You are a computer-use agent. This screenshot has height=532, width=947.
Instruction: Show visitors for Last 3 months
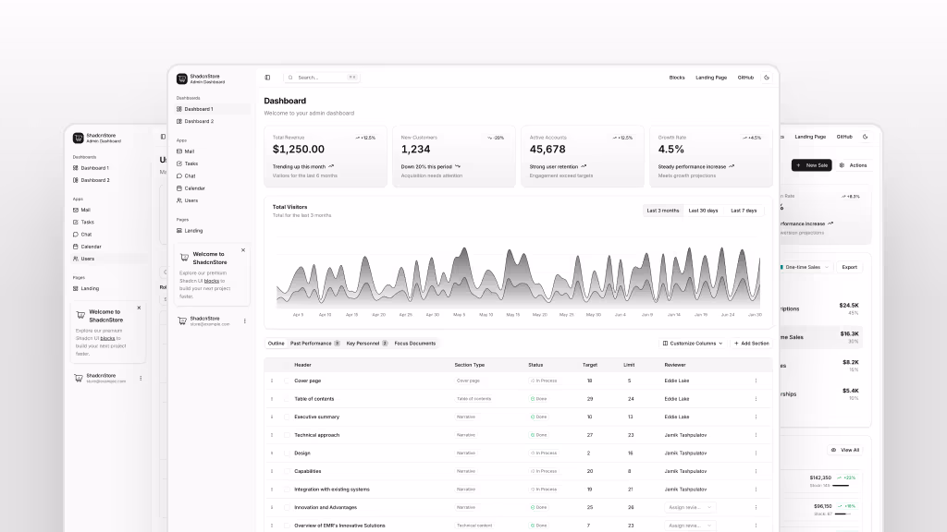pyautogui.click(x=663, y=211)
